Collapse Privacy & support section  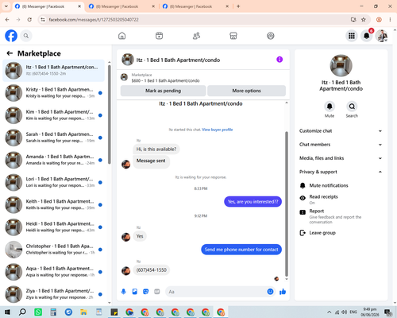pos(341,172)
